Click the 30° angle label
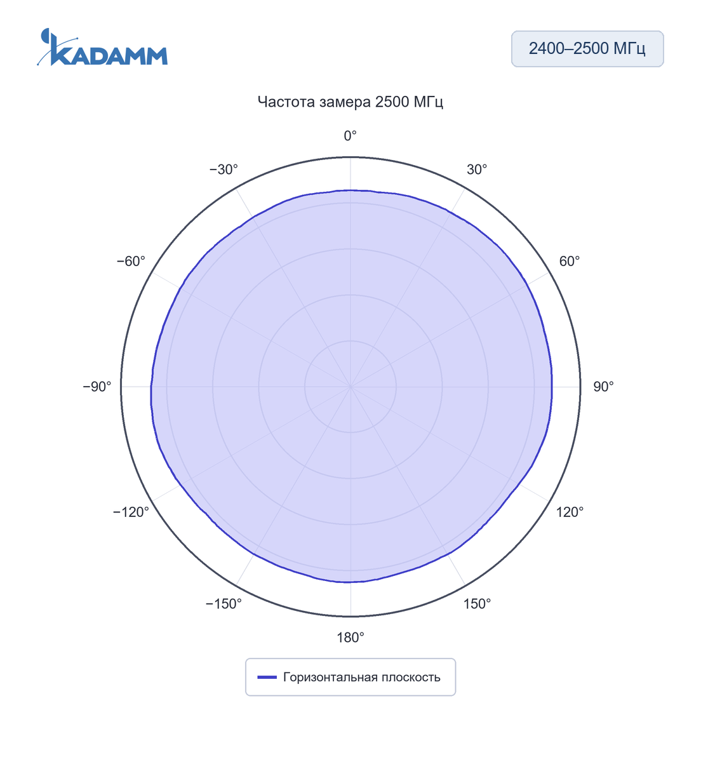701x769 pixels. tap(477, 170)
